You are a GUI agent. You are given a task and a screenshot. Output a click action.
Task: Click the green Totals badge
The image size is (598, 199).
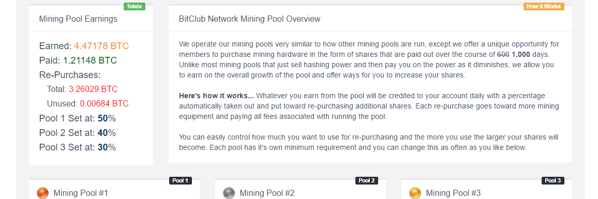[x=134, y=7]
